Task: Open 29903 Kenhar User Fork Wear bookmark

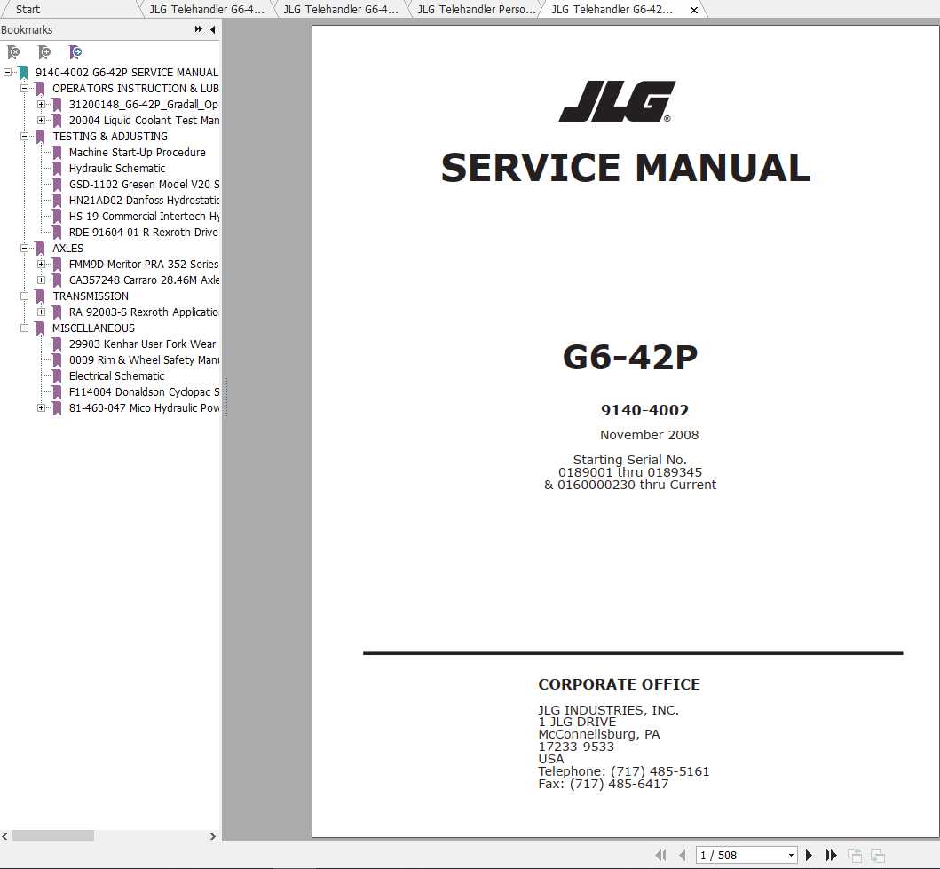Action: click(142, 344)
